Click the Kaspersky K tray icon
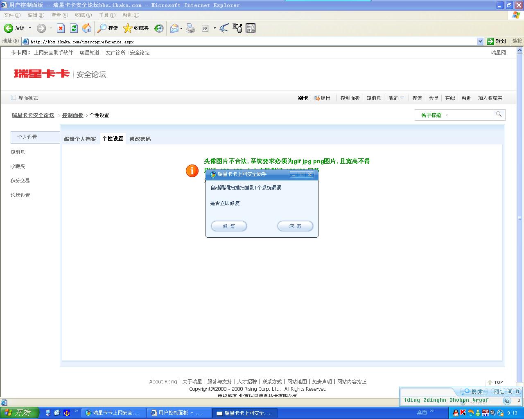This screenshot has width=524, height=419. [x=463, y=413]
